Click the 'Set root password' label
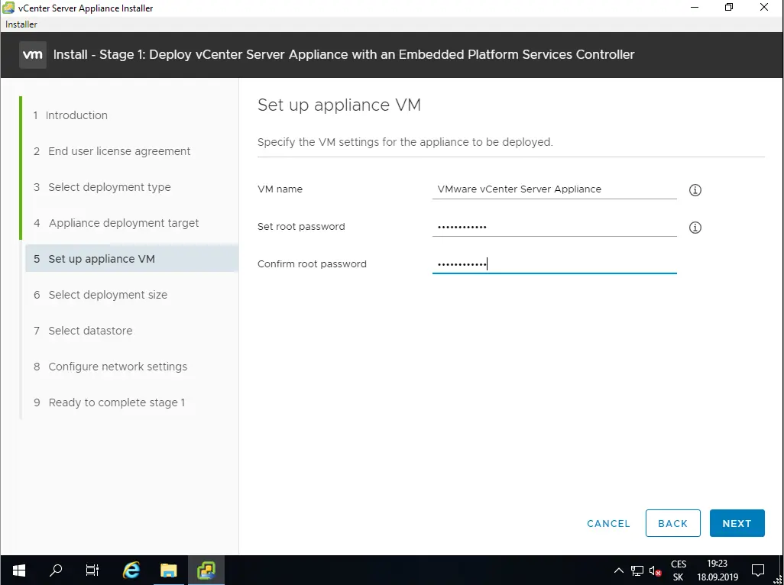The width and height of the screenshot is (784, 585). pyautogui.click(x=301, y=227)
